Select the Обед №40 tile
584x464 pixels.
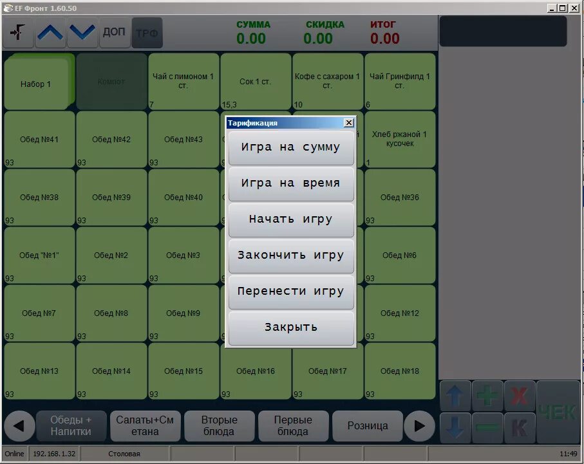[x=184, y=198]
